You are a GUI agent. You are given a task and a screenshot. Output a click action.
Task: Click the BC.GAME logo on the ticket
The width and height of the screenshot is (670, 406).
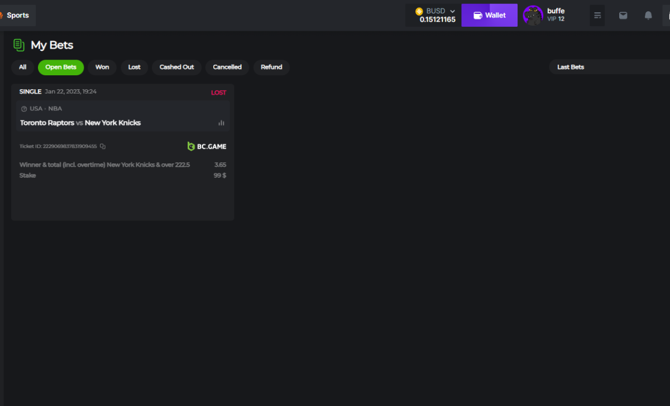(207, 147)
